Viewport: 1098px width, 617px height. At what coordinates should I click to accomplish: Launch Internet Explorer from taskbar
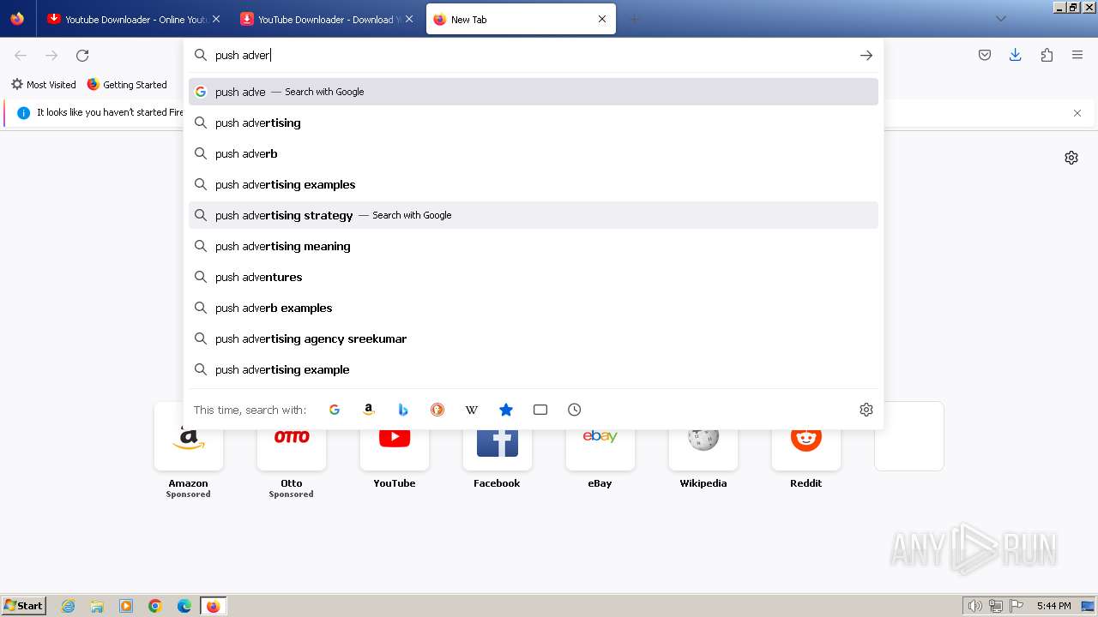click(69, 606)
